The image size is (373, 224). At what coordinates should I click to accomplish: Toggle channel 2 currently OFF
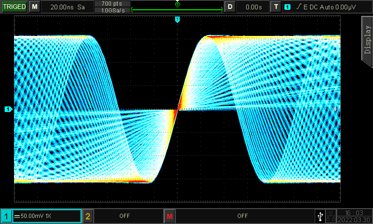tap(88, 216)
